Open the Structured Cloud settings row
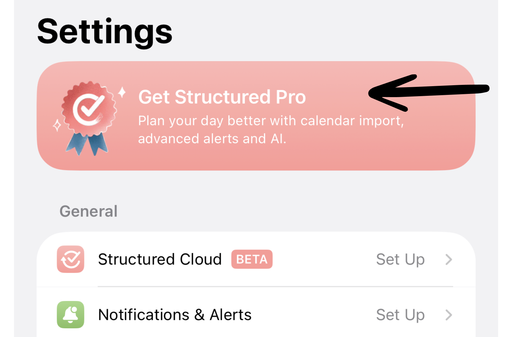The height and width of the screenshot is (337, 512). coord(256,259)
